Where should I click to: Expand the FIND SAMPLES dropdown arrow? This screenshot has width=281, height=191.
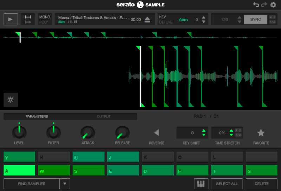[x=65, y=184]
